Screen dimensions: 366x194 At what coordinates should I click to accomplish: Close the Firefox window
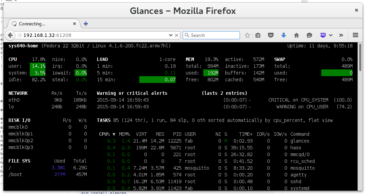pos(357,10)
